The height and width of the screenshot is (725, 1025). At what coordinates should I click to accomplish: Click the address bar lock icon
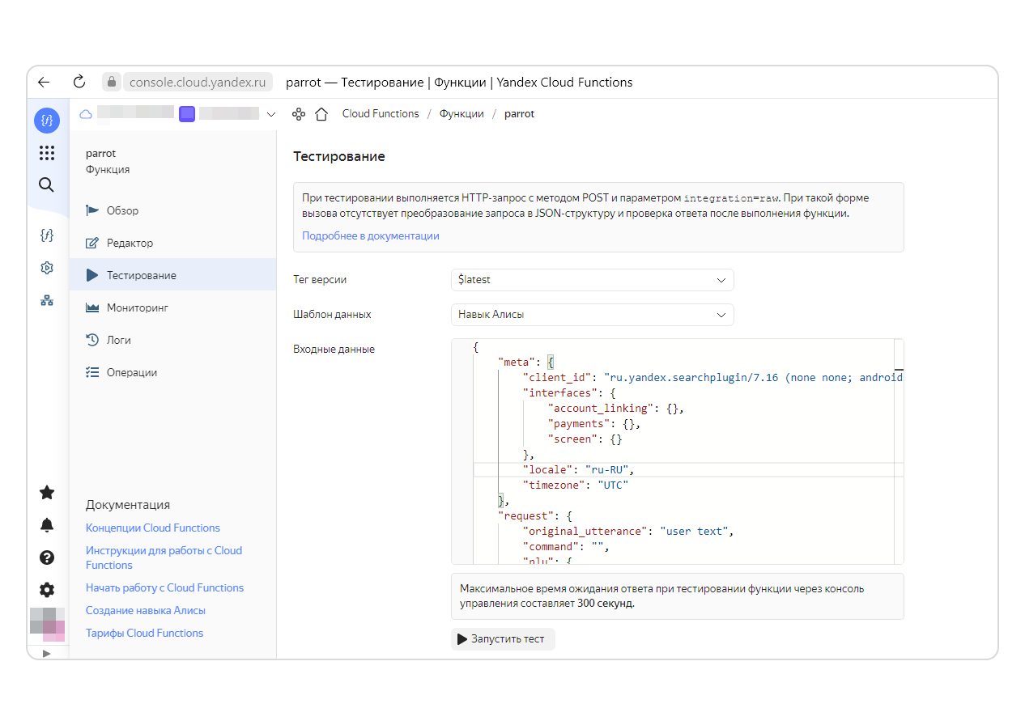pyautogui.click(x=112, y=82)
